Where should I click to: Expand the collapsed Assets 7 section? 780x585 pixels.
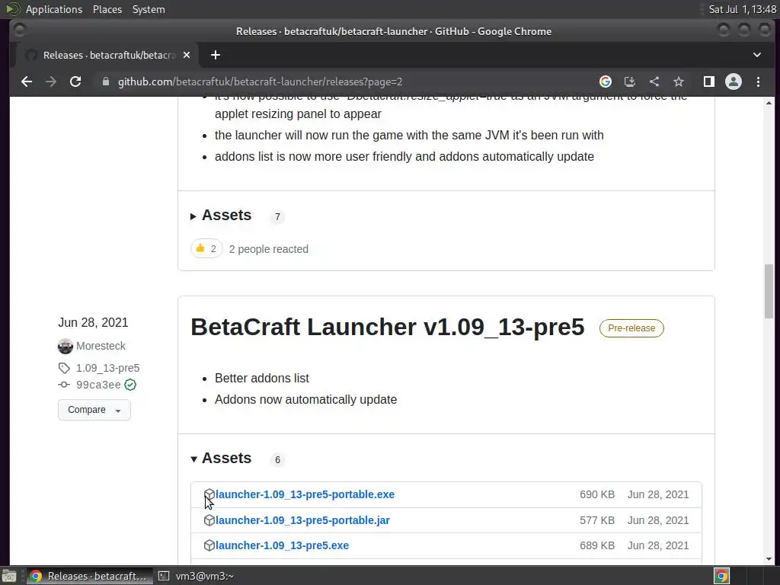221,216
